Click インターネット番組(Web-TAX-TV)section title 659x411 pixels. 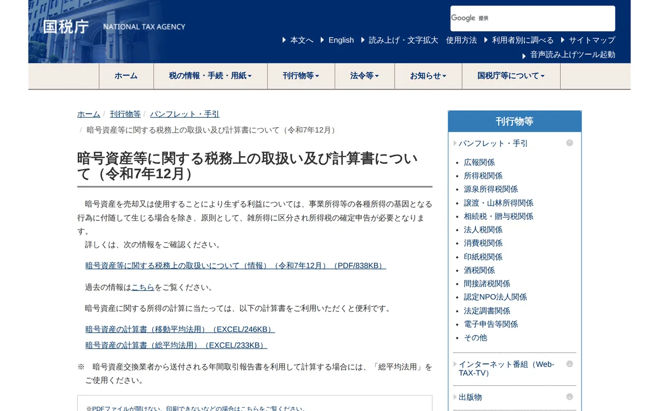point(506,368)
